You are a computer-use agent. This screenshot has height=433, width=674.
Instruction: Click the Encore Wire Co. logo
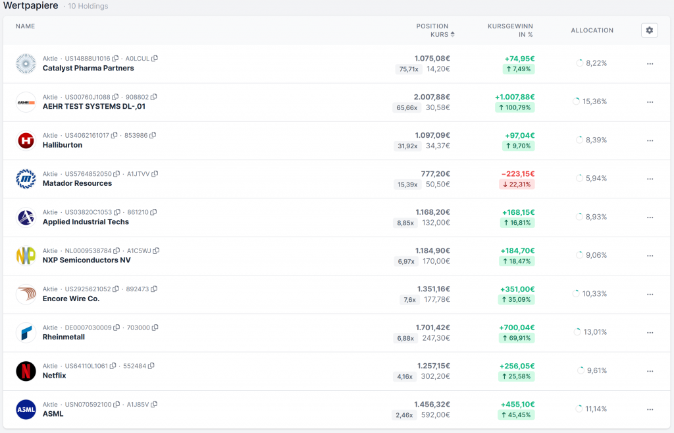26,295
